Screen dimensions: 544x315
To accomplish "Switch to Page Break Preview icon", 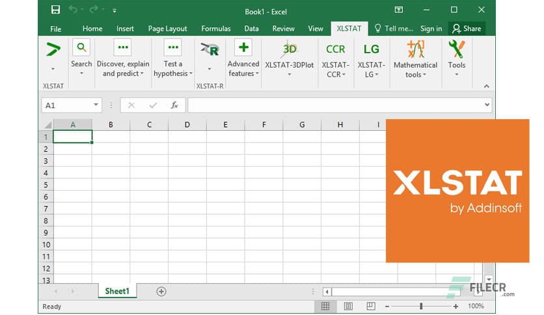I will (370, 306).
